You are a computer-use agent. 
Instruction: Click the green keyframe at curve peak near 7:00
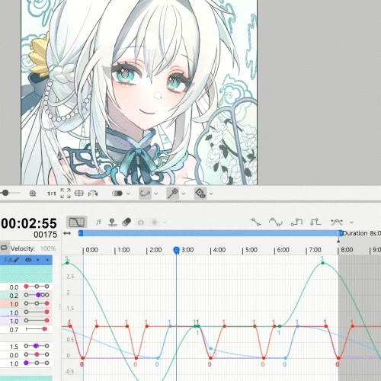point(322,263)
